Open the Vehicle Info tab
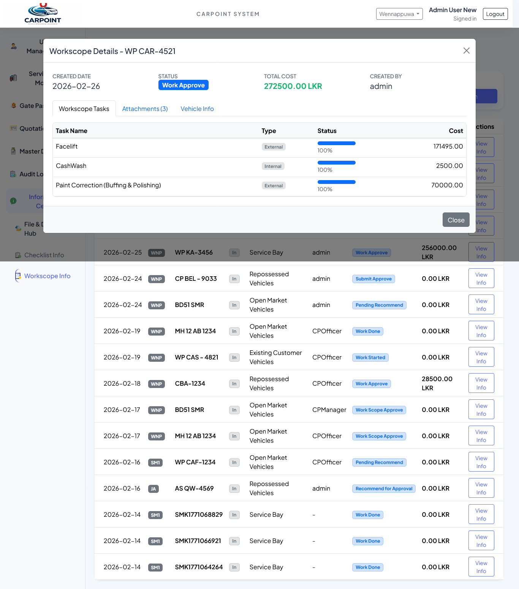 (x=197, y=109)
